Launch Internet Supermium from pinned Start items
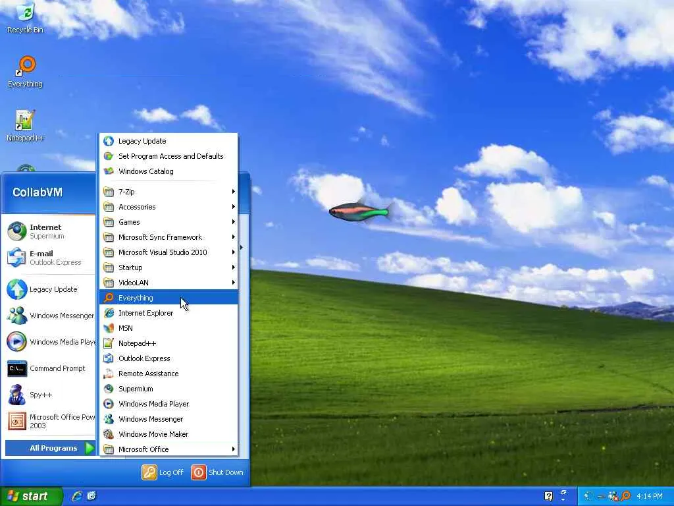 pyautogui.click(x=48, y=231)
